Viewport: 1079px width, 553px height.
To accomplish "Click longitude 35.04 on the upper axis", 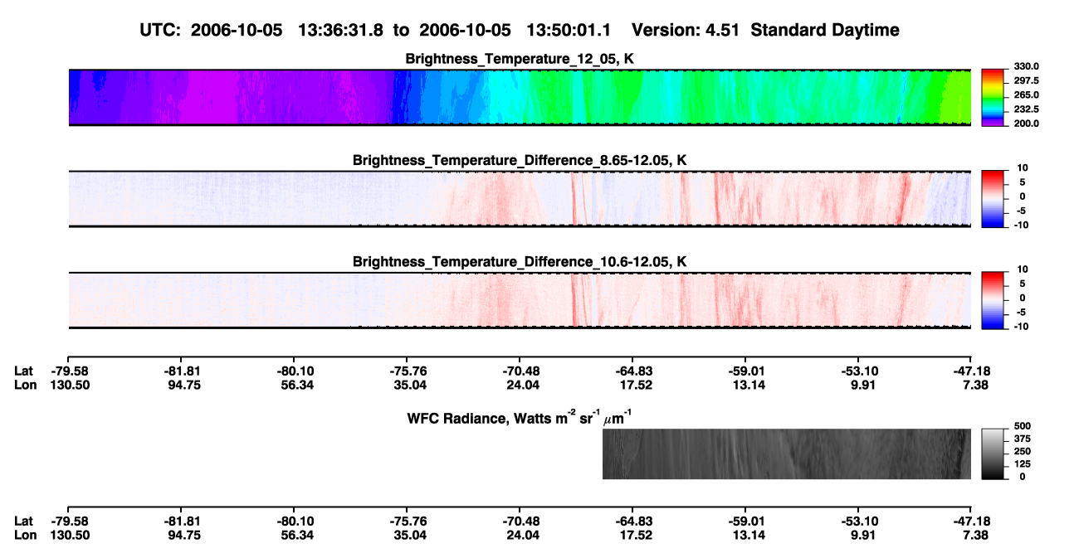I will [x=409, y=385].
